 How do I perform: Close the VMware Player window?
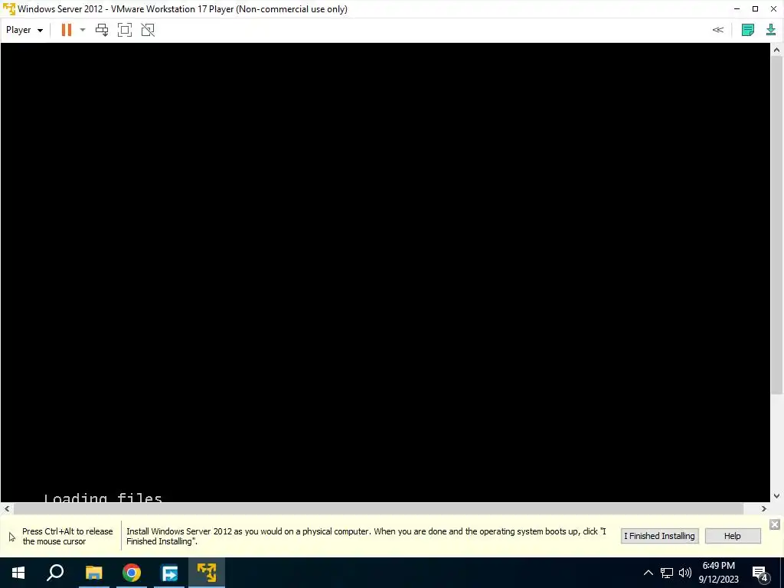point(773,9)
